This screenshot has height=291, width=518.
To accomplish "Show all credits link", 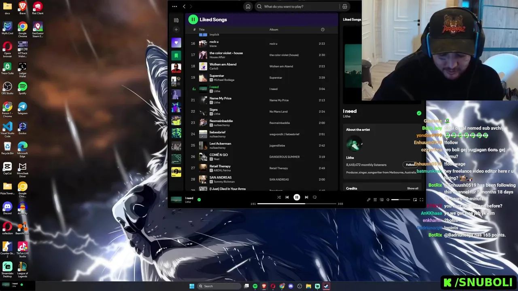I will coord(412,188).
